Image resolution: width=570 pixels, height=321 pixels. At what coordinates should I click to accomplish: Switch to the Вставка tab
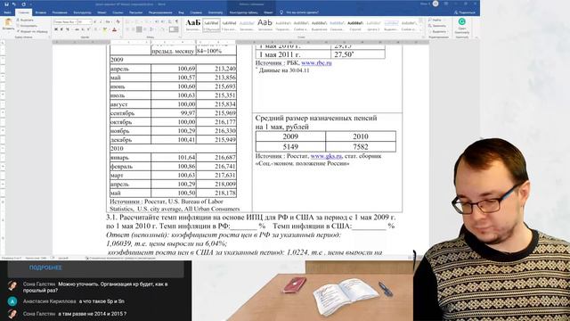click(x=41, y=12)
